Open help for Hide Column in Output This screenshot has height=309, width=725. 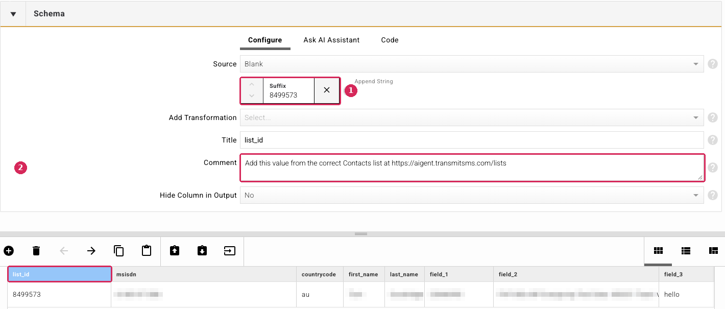(x=713, y=195)
